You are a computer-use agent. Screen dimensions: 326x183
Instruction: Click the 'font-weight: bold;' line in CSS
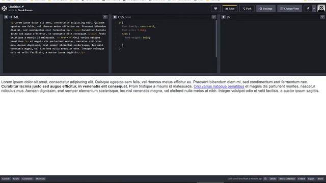click(137, 38)
